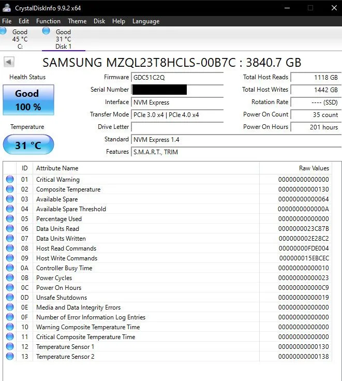
Task: Click Power On Hours value 201 hours
Action: point(316,127)
